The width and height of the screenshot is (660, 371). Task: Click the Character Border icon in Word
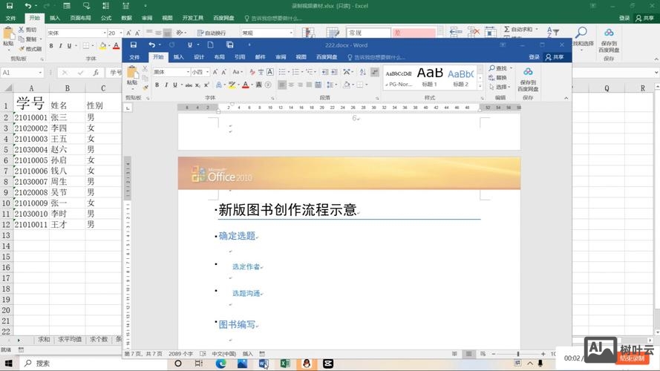270,73
